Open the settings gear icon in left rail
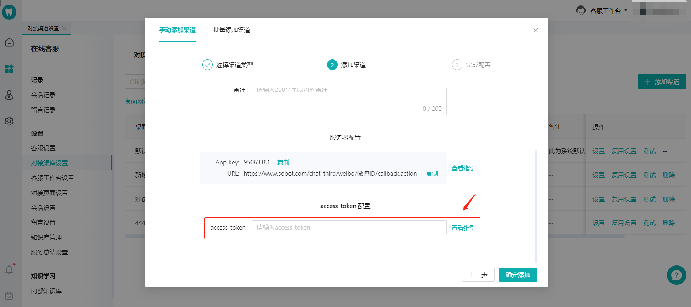Image resolution: width=691 pixels, height=307 pixels. tap(9, 121)
